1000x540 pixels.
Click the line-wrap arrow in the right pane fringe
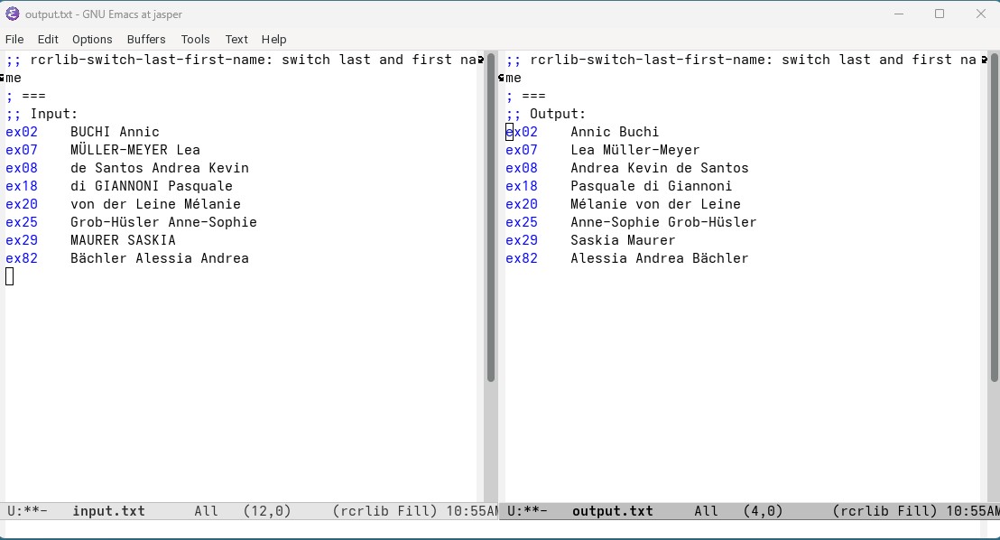(984, 60)
